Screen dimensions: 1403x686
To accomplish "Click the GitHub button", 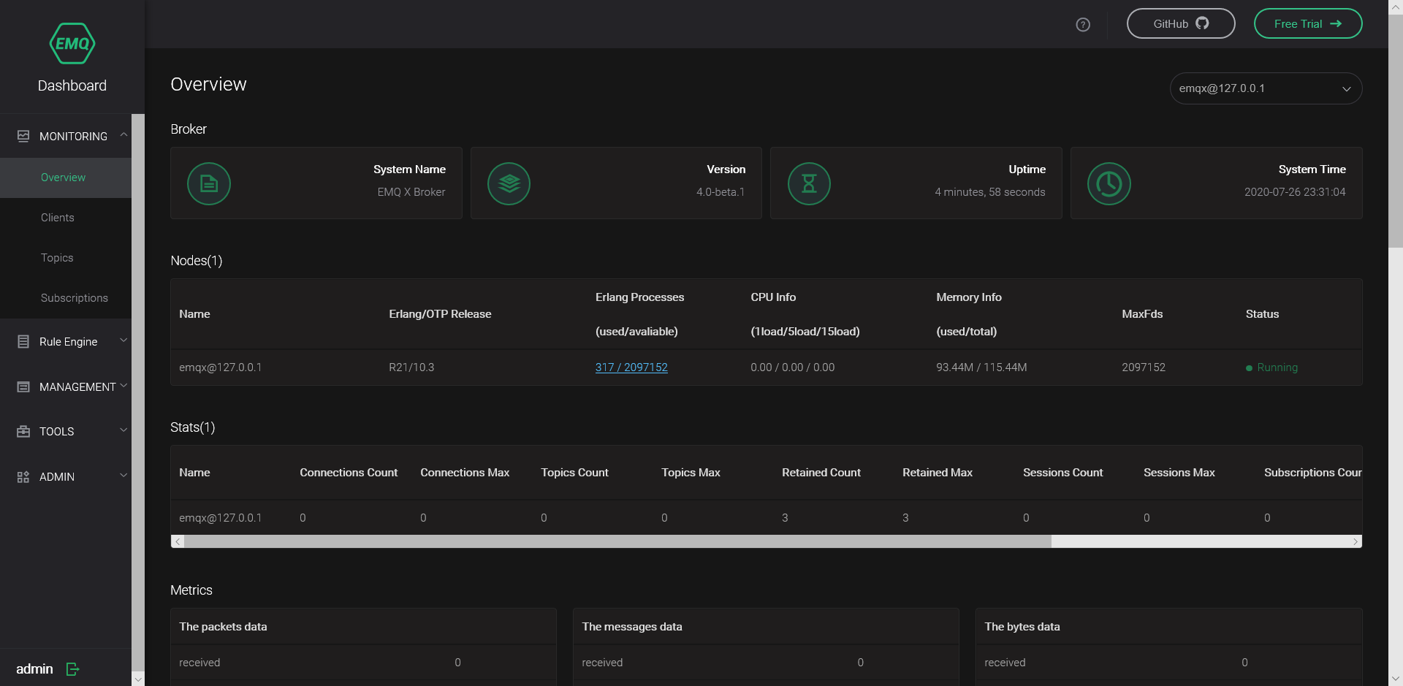I will [1181, 23].
